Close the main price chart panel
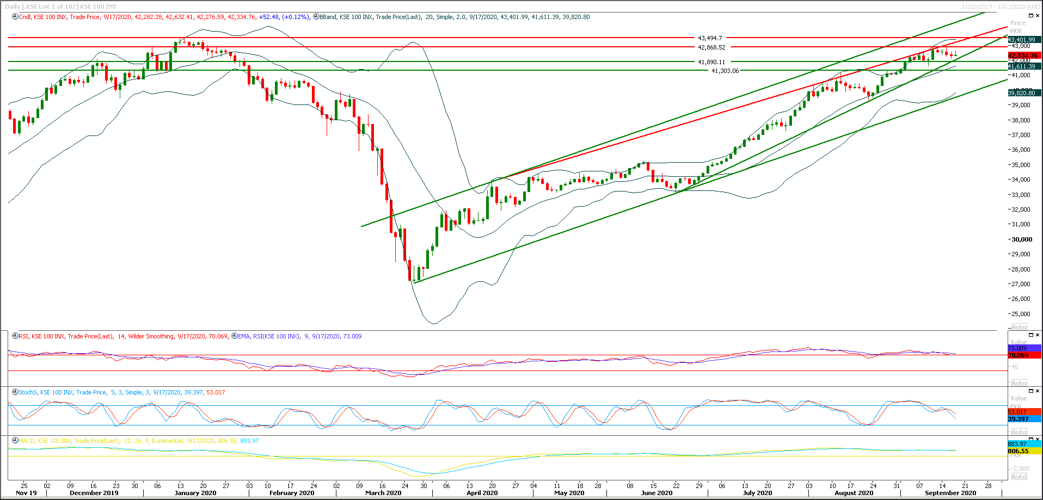 (1038, 16)
